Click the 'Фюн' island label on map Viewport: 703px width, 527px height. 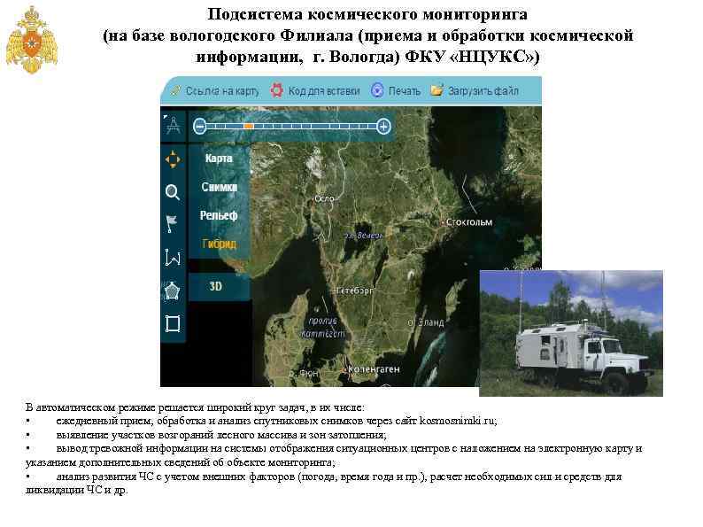[309, 373]
